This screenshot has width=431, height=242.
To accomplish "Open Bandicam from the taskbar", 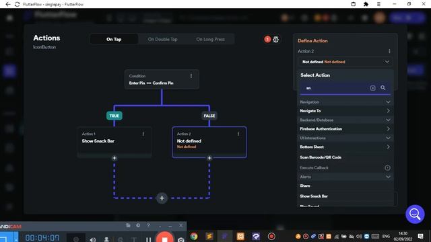I will pos(271,236).
